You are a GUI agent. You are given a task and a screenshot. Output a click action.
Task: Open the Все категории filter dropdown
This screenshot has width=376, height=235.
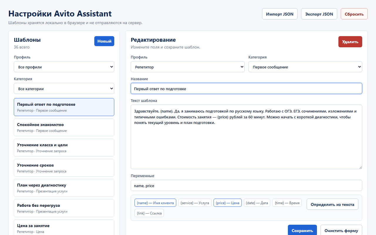click(x=64, y=88)
